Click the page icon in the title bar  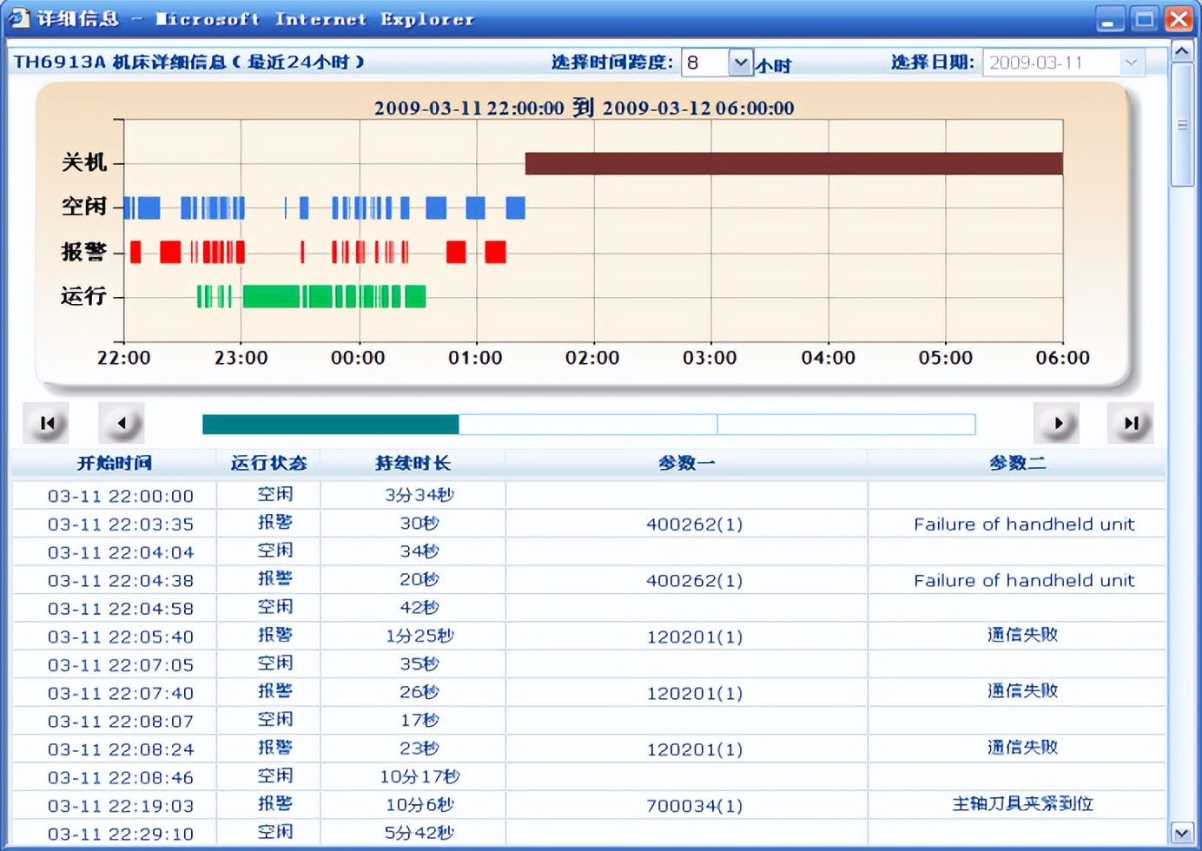coord(18,18)
